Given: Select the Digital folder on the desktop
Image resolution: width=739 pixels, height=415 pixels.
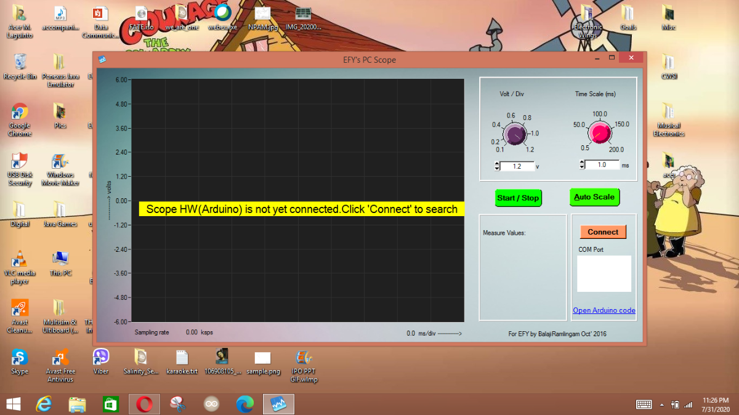Looking at the screenshot, I should point(20,214).
